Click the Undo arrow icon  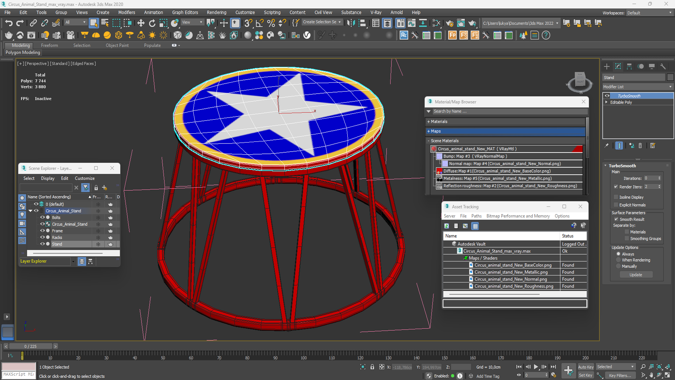coord(9,23)
